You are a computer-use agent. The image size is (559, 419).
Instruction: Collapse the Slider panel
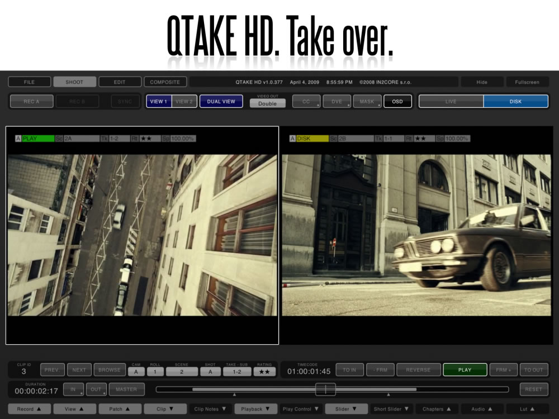click(x=346, y=409)
